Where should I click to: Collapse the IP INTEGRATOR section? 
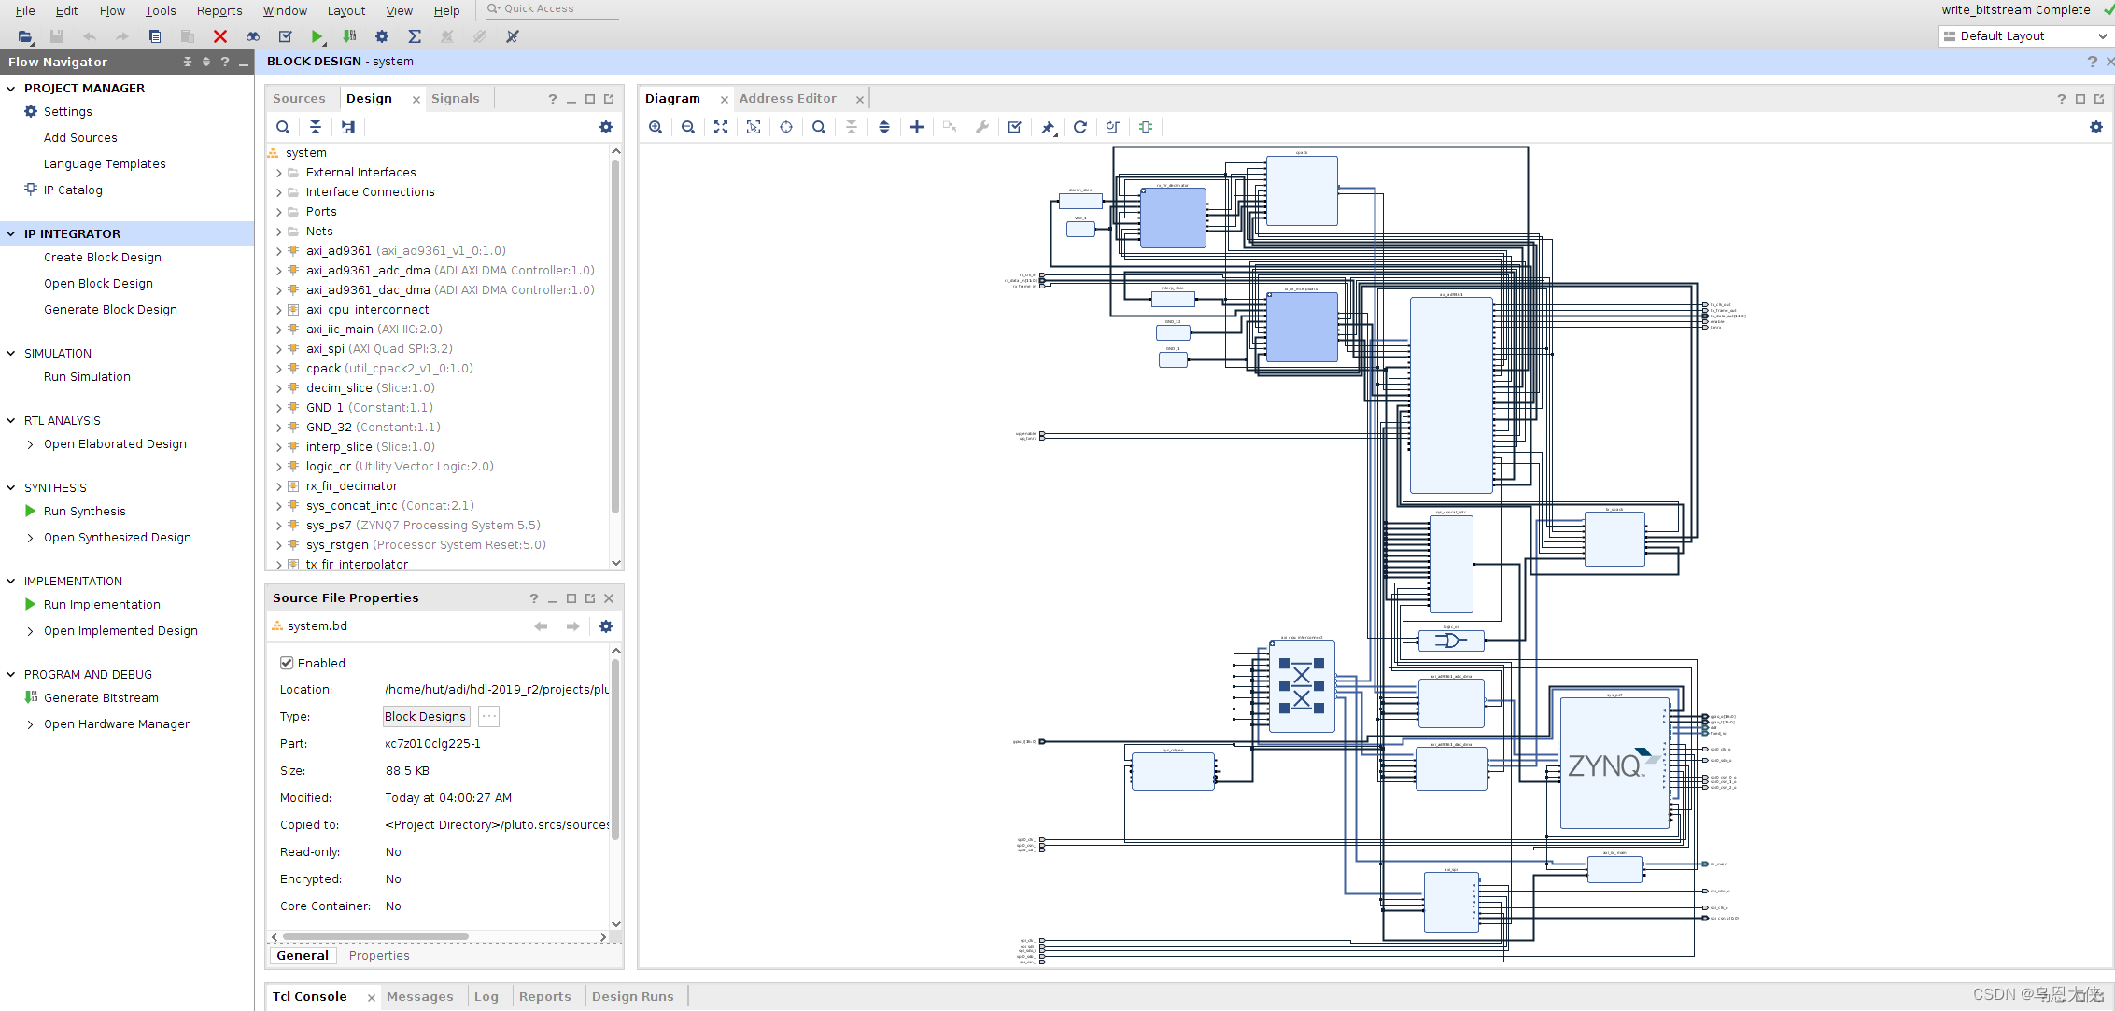tap(11, 233)
